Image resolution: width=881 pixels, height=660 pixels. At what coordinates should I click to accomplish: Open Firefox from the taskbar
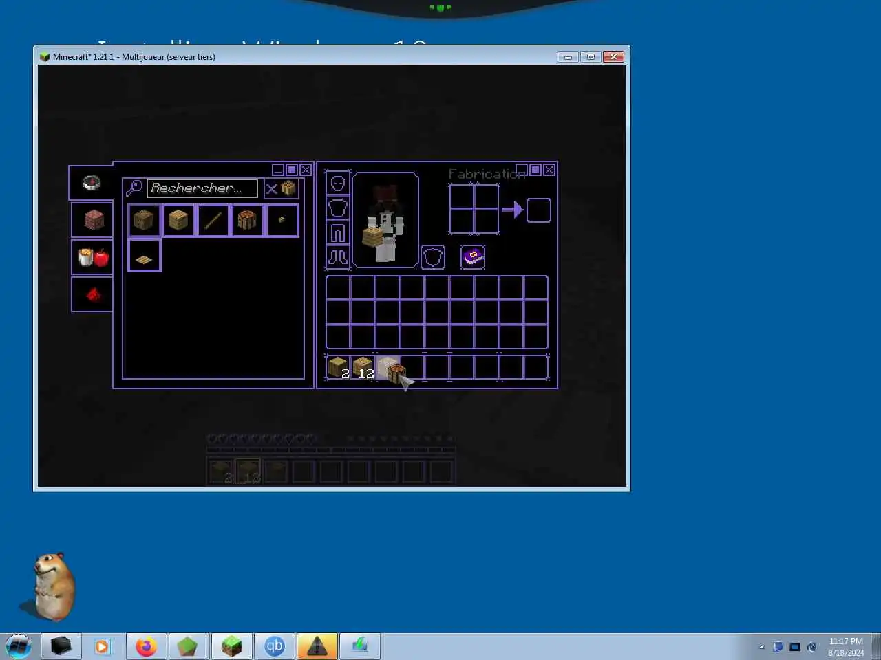146,647
